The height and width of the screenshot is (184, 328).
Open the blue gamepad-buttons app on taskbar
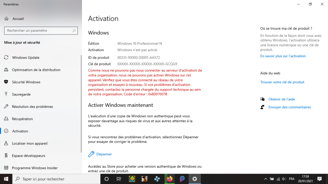click(x=157, y=179)
